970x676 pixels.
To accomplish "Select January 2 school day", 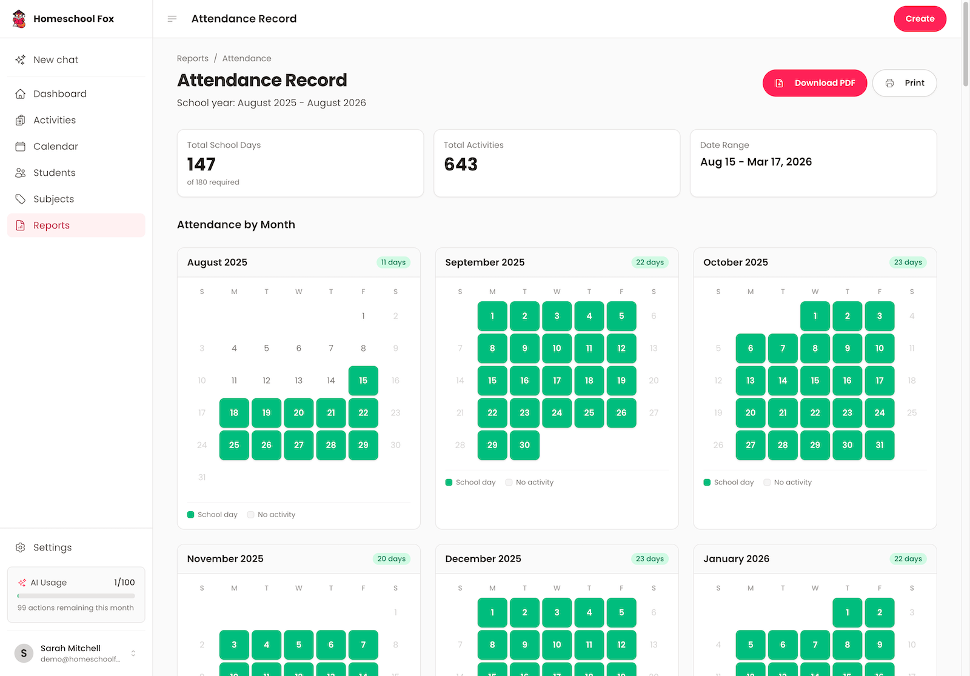I will [x=880, y=612].
